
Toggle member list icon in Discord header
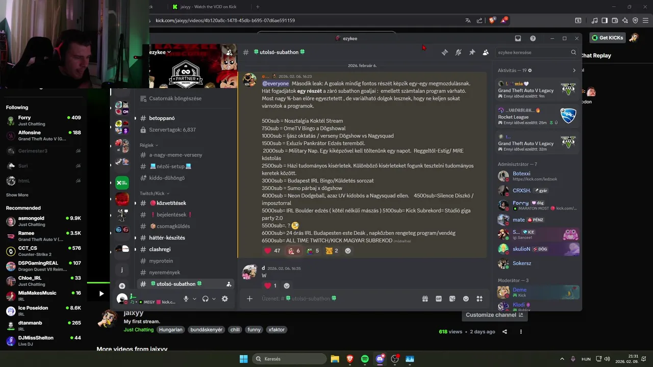click(x=485, y=52)
